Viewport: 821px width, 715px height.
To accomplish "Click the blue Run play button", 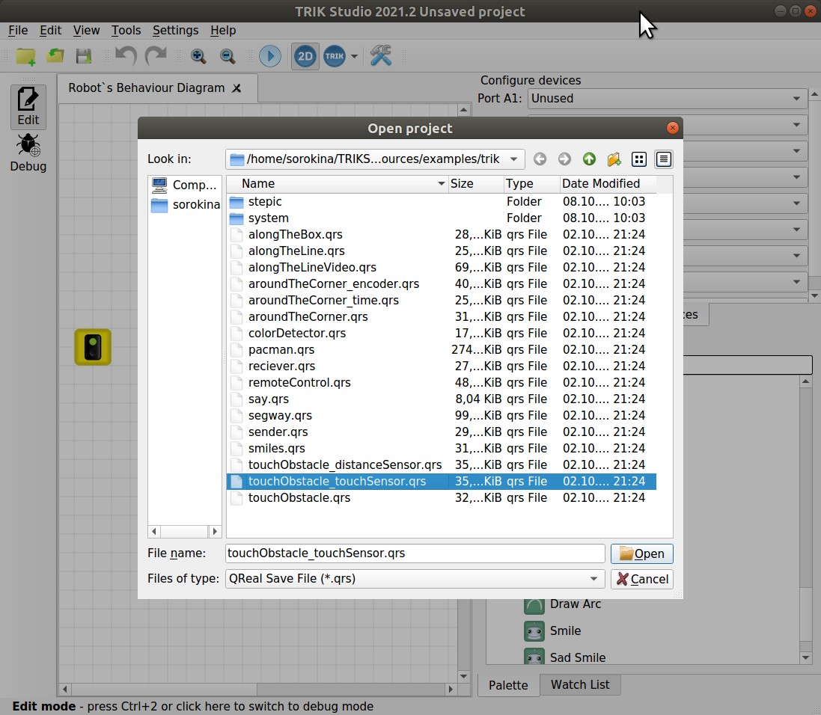I will [x=270, y=56].
